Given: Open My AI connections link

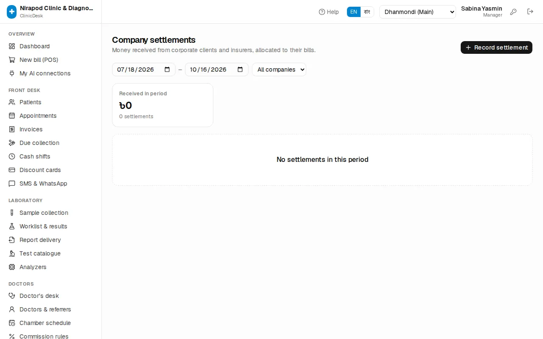Looking at the screenshot, I should tap(51, 73).
